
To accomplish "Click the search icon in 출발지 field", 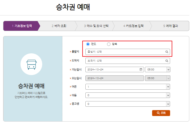I will [x=167, y=52].
